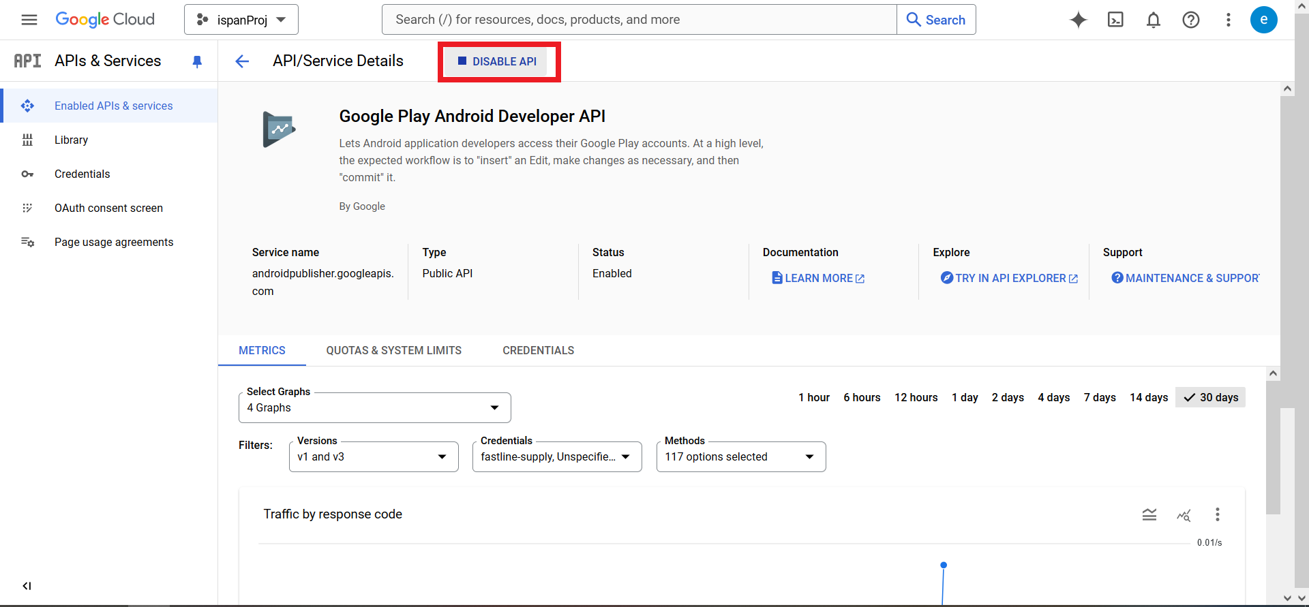1309x607 pixels.
Task: Click the Credentials key icon
Action: point(27,174)
